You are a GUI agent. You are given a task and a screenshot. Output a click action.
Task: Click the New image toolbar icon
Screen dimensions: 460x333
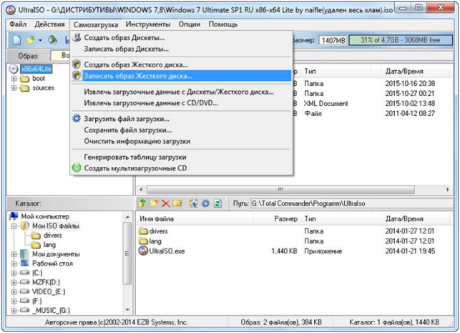[17, 39]
